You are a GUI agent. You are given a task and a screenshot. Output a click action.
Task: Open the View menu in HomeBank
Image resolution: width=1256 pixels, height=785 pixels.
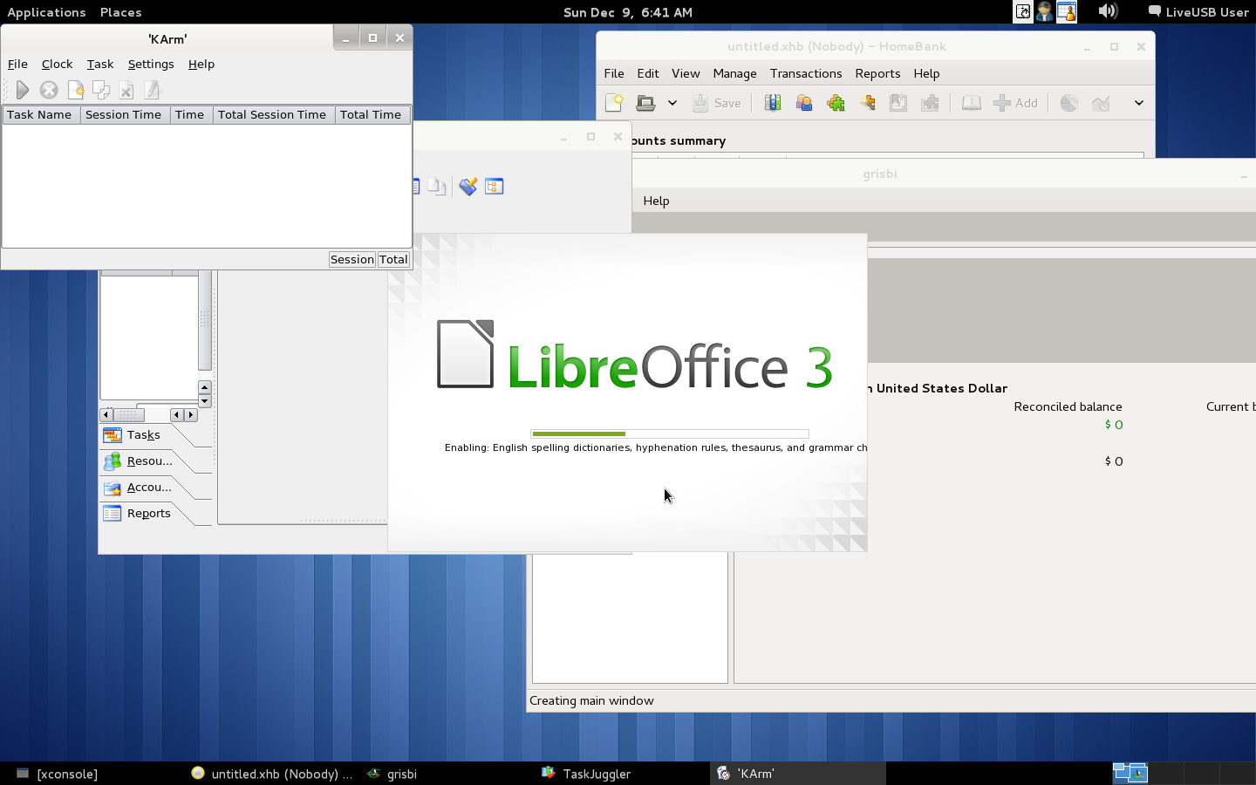click(x=686, y=74)
